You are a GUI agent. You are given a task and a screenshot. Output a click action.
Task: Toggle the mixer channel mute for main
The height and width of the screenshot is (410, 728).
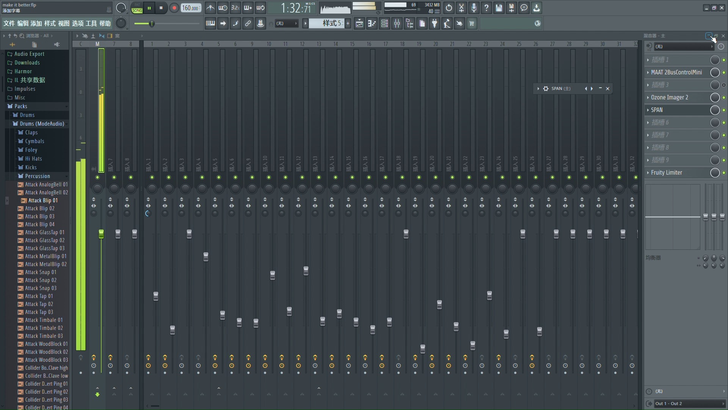point(97,177)
